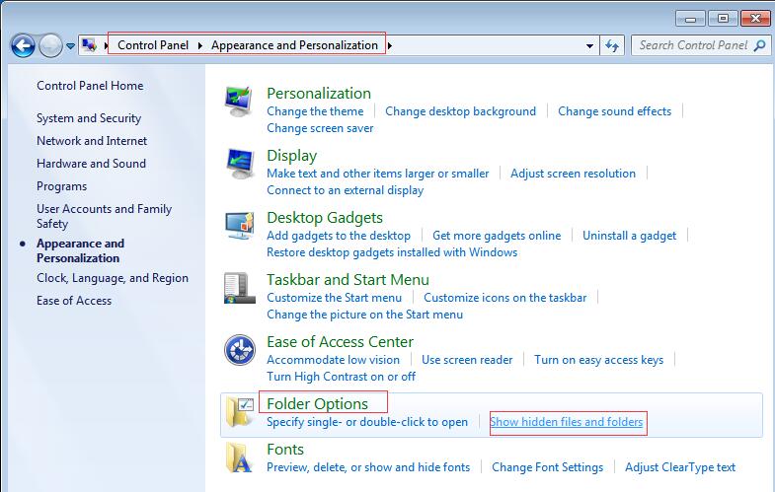Viewport: 775px width, 492px height.
Task: Click Show hidden files and folders link
Action: tap(567, 422)
